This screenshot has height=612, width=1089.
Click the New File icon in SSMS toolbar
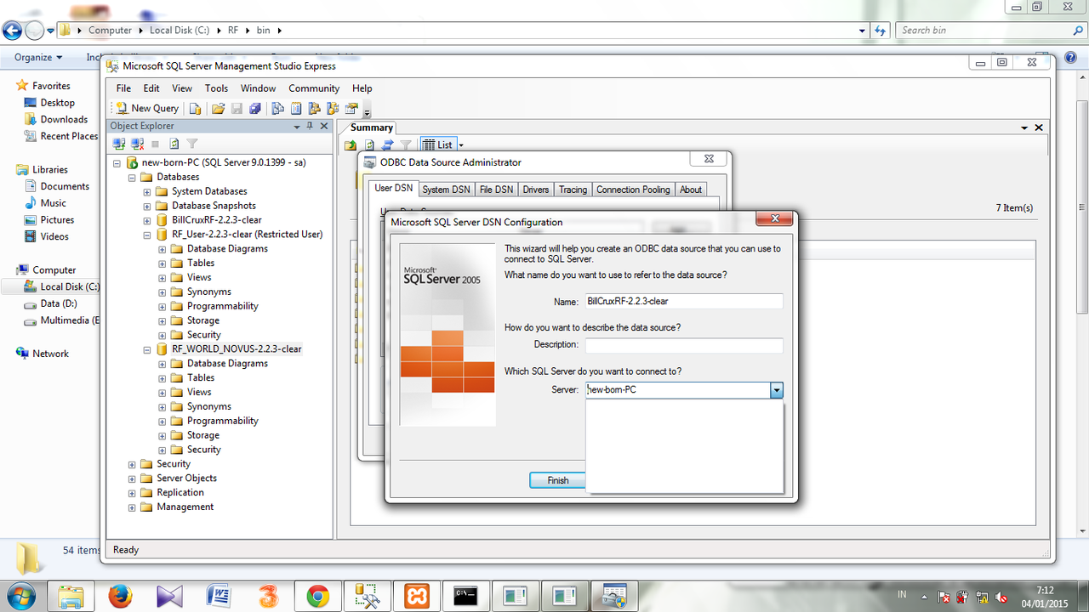(196, 108)
